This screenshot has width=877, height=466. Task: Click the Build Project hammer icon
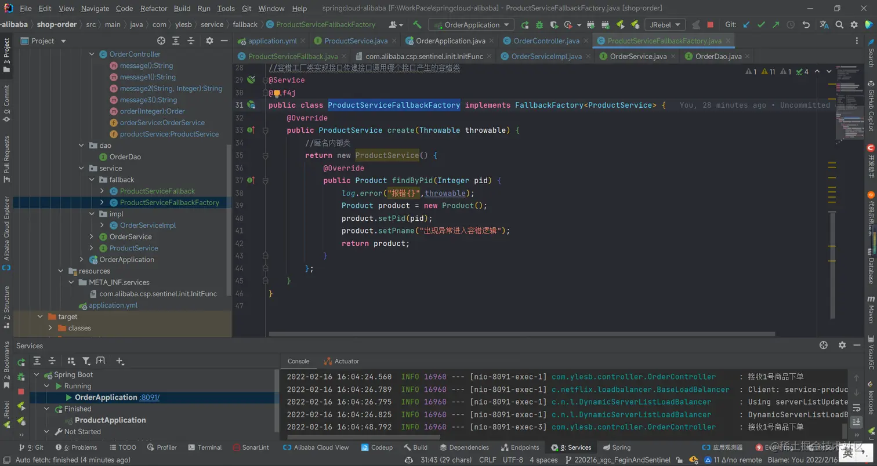(417, 25)
